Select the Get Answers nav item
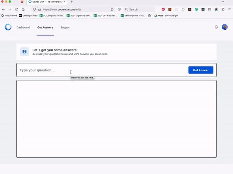 (x=45, y=27)
